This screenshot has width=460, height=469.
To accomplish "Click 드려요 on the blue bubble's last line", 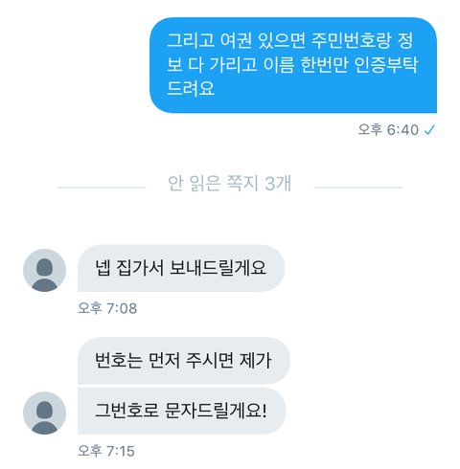I will (x=191, y=88).
